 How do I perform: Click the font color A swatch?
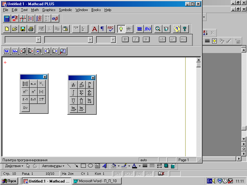point(134,166)
